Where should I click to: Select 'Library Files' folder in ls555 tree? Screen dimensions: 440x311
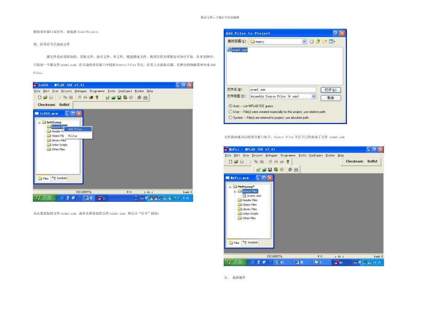57,141
